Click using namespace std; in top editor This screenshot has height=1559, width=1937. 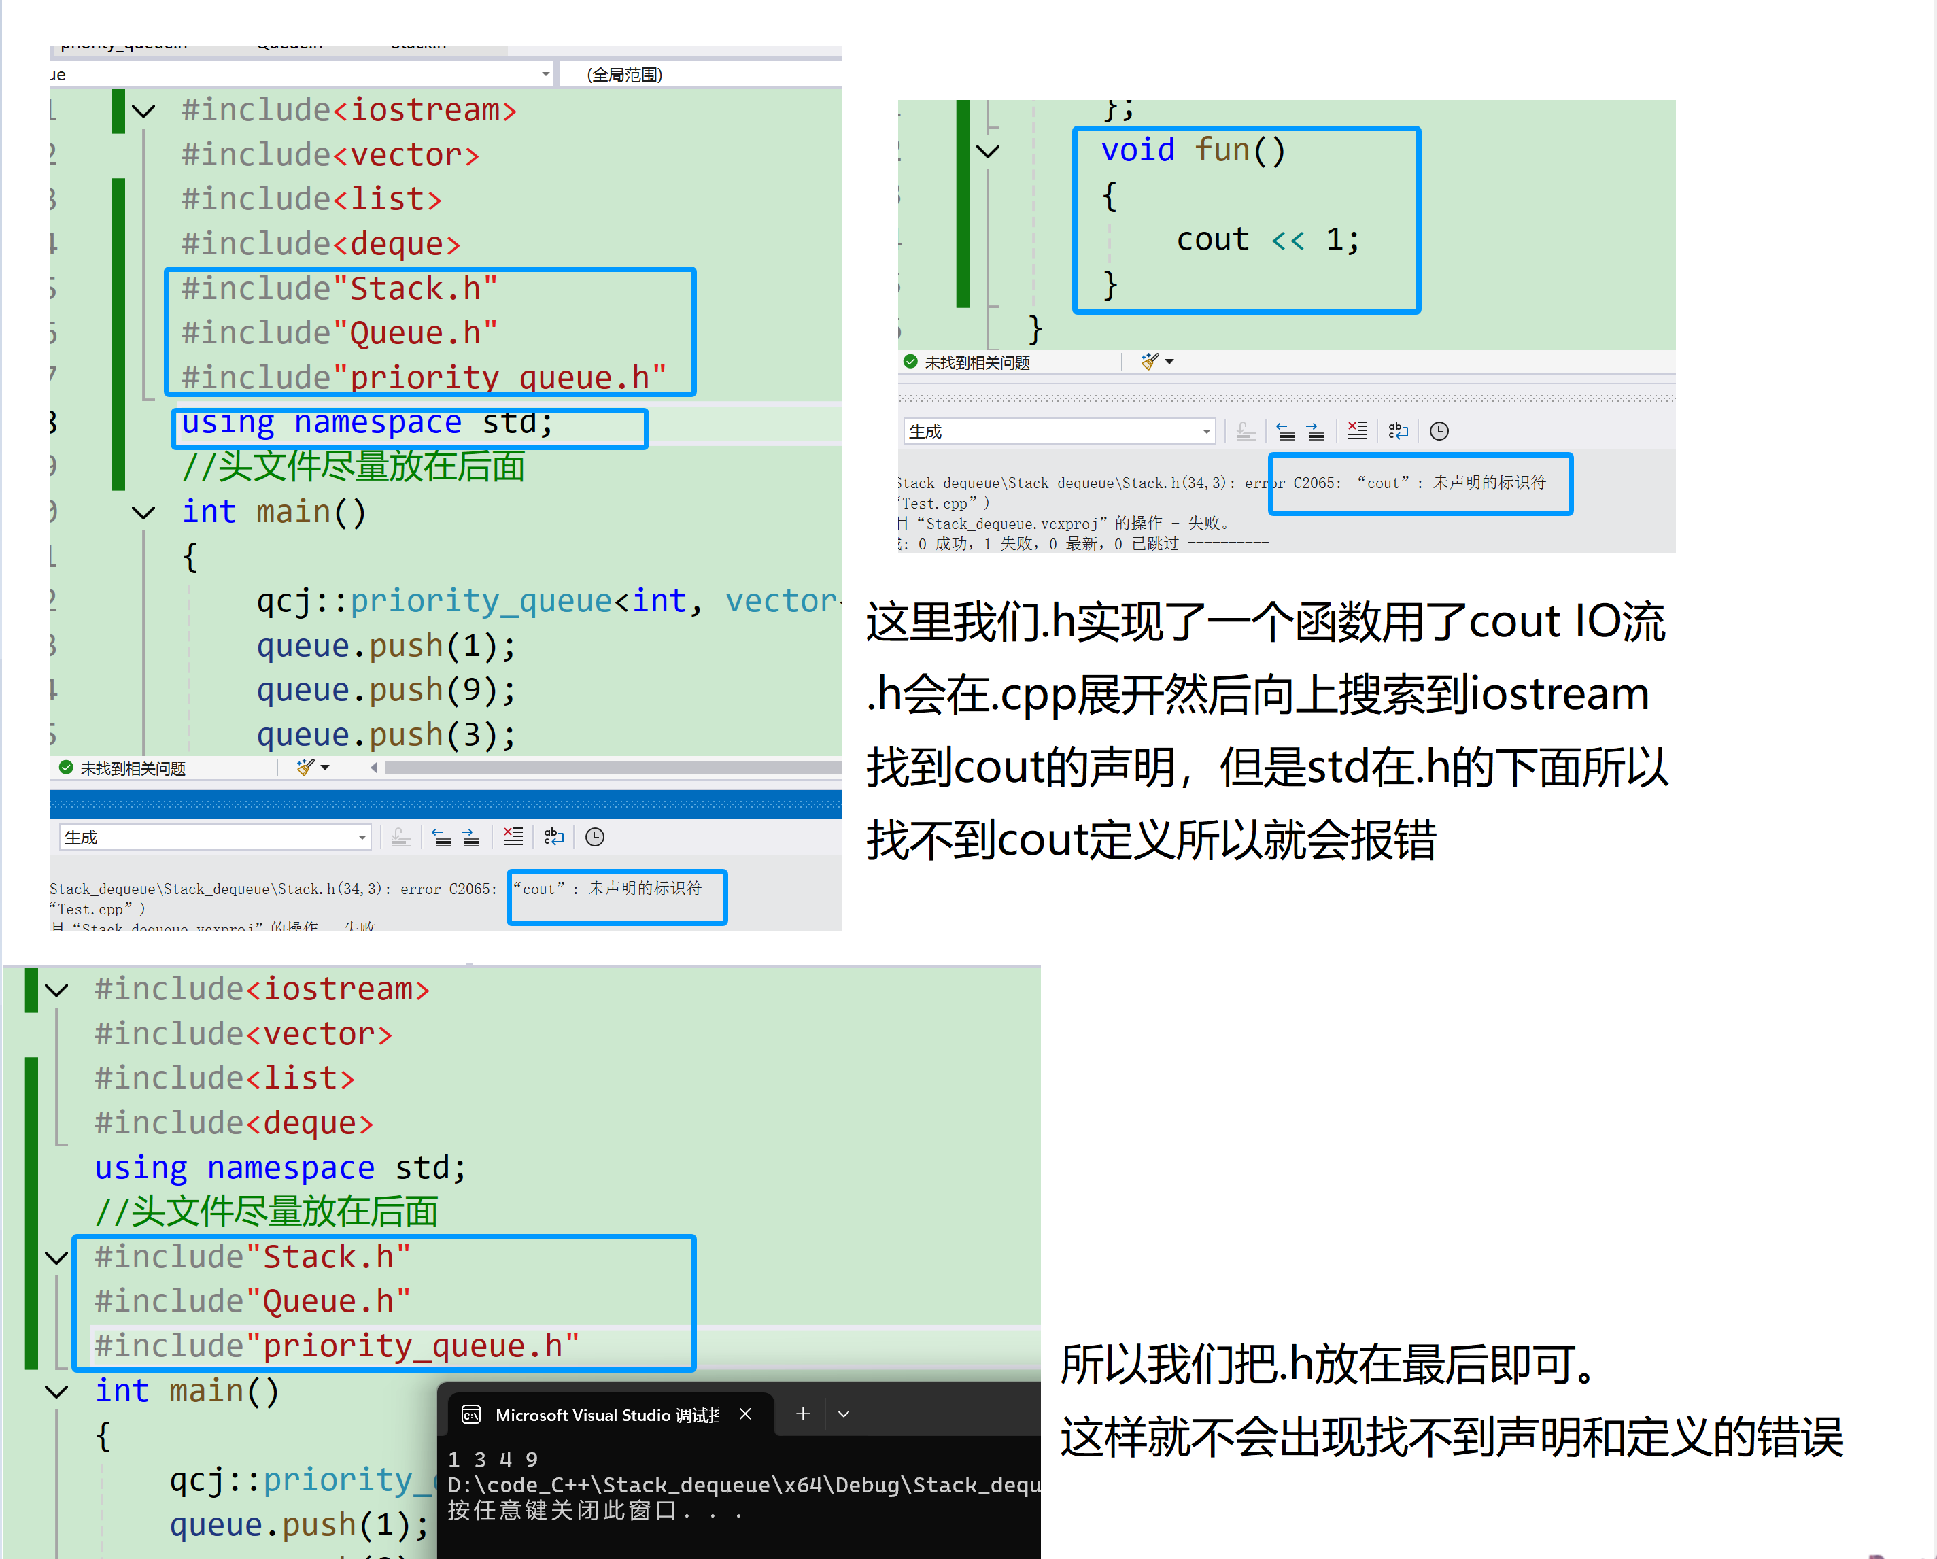pos(367,422)
